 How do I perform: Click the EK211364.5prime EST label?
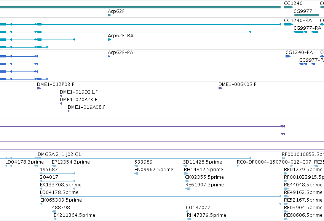click(74, 215)
